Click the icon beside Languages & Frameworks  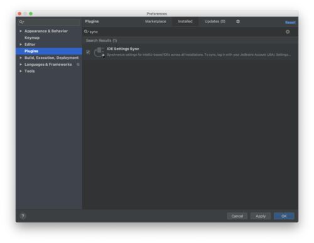tap(78, 65)
